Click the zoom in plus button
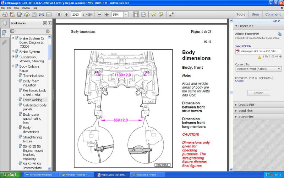Image resolution: width=284 pixels, height=178 pixels. click(106, 15)
